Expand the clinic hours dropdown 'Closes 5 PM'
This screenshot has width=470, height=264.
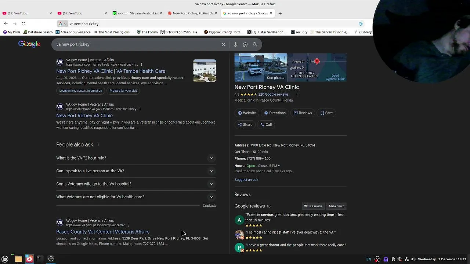[x=269, y=166]
